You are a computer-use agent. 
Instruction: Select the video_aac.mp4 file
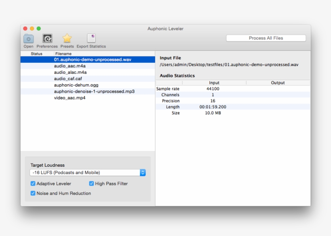88,98
